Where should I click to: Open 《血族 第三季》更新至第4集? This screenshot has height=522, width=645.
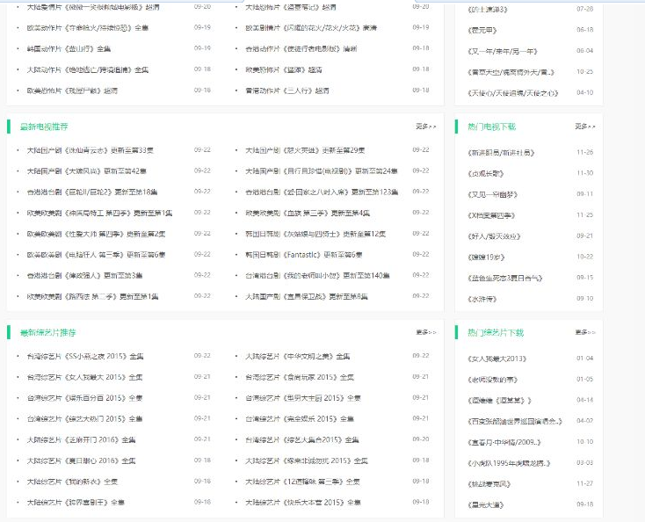pos(308,213)
